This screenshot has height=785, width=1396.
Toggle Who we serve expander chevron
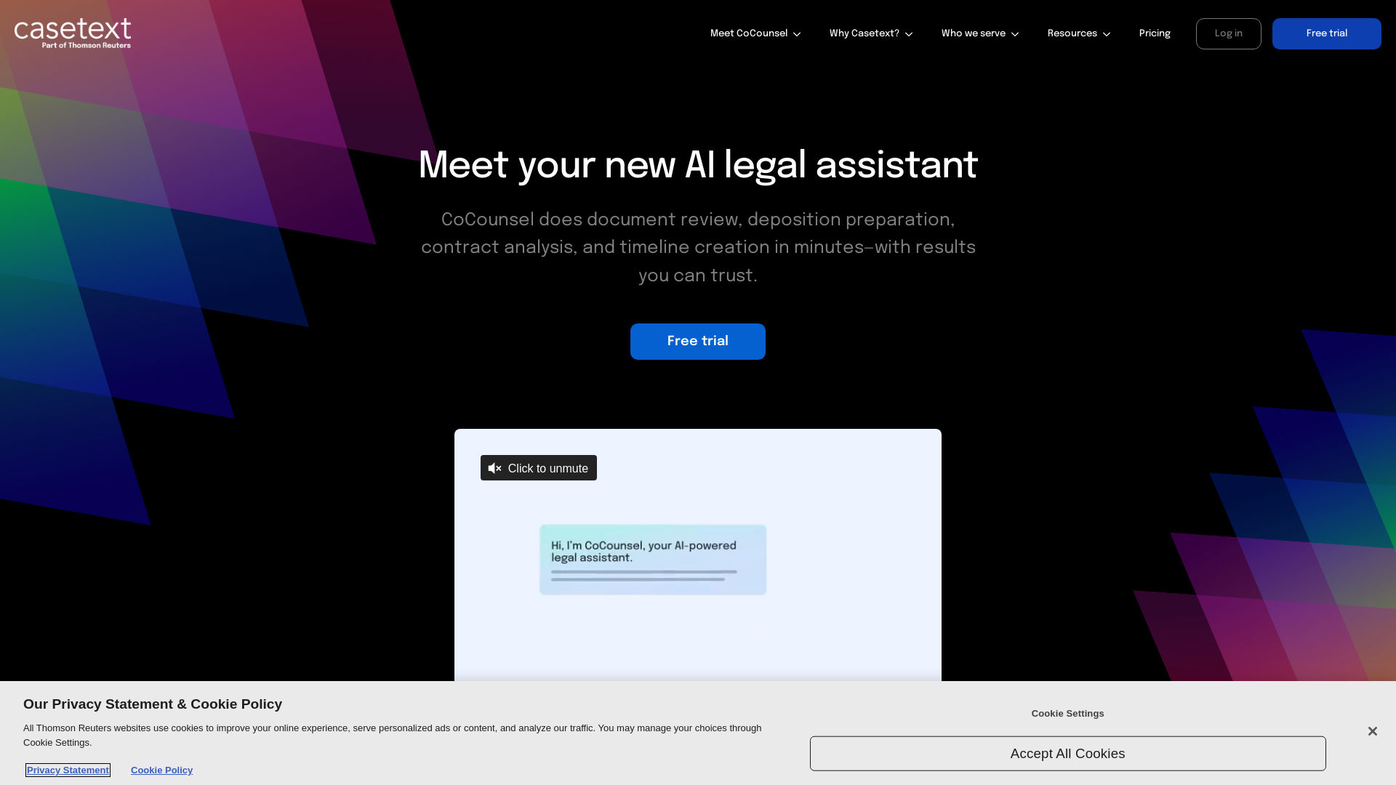[x=1015, y=33]
